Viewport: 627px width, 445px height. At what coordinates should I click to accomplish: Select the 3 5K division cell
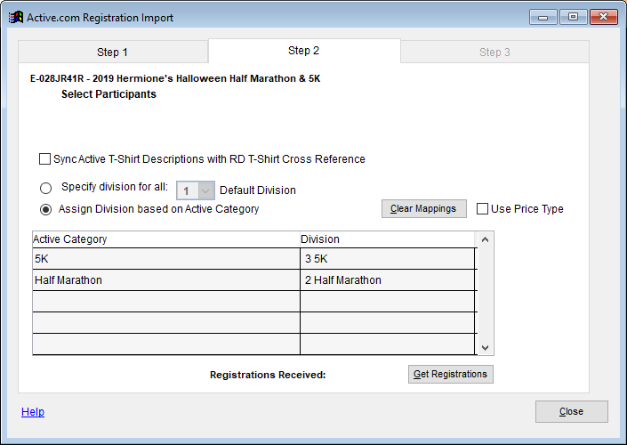point(387,259)
